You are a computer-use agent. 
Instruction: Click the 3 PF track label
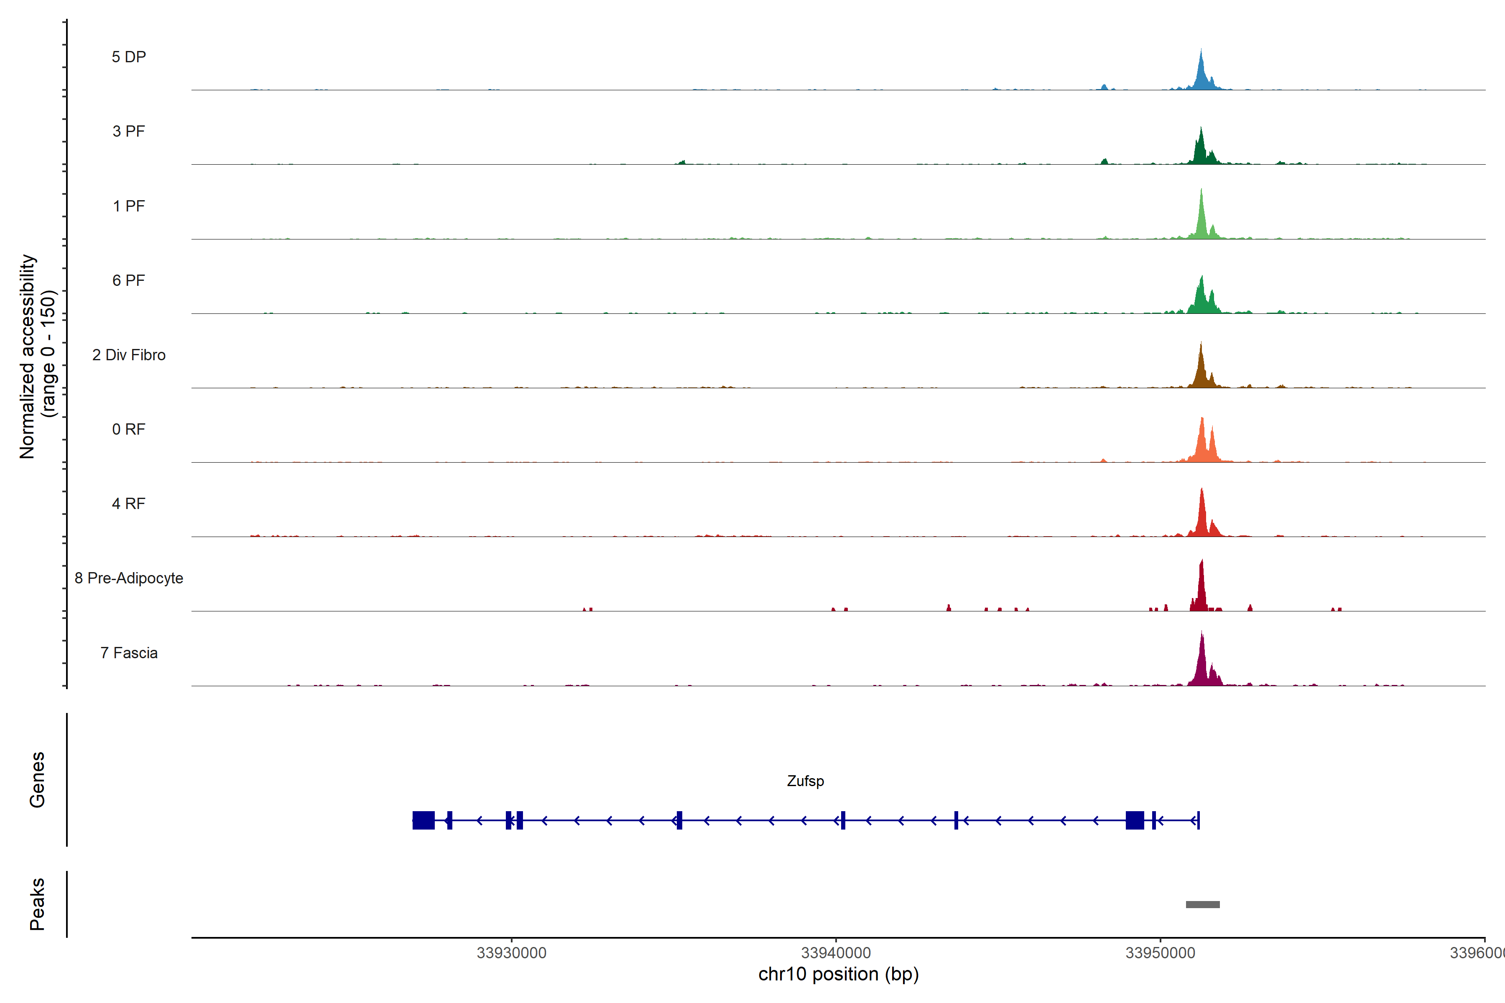tap(129, 131)
